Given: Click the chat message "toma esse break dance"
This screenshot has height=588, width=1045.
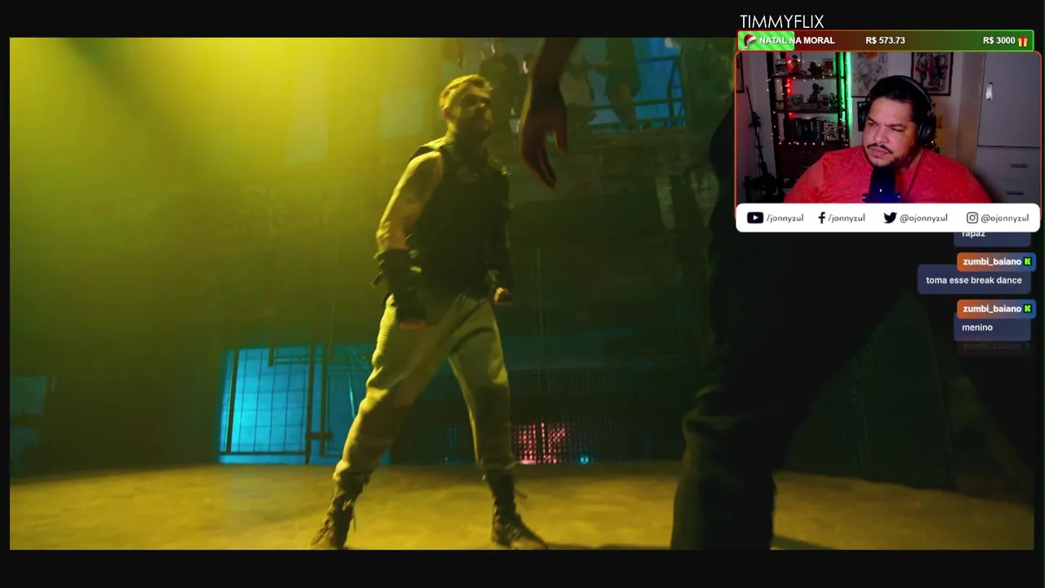Looking at the screenshot, I should tap(974, 280).
